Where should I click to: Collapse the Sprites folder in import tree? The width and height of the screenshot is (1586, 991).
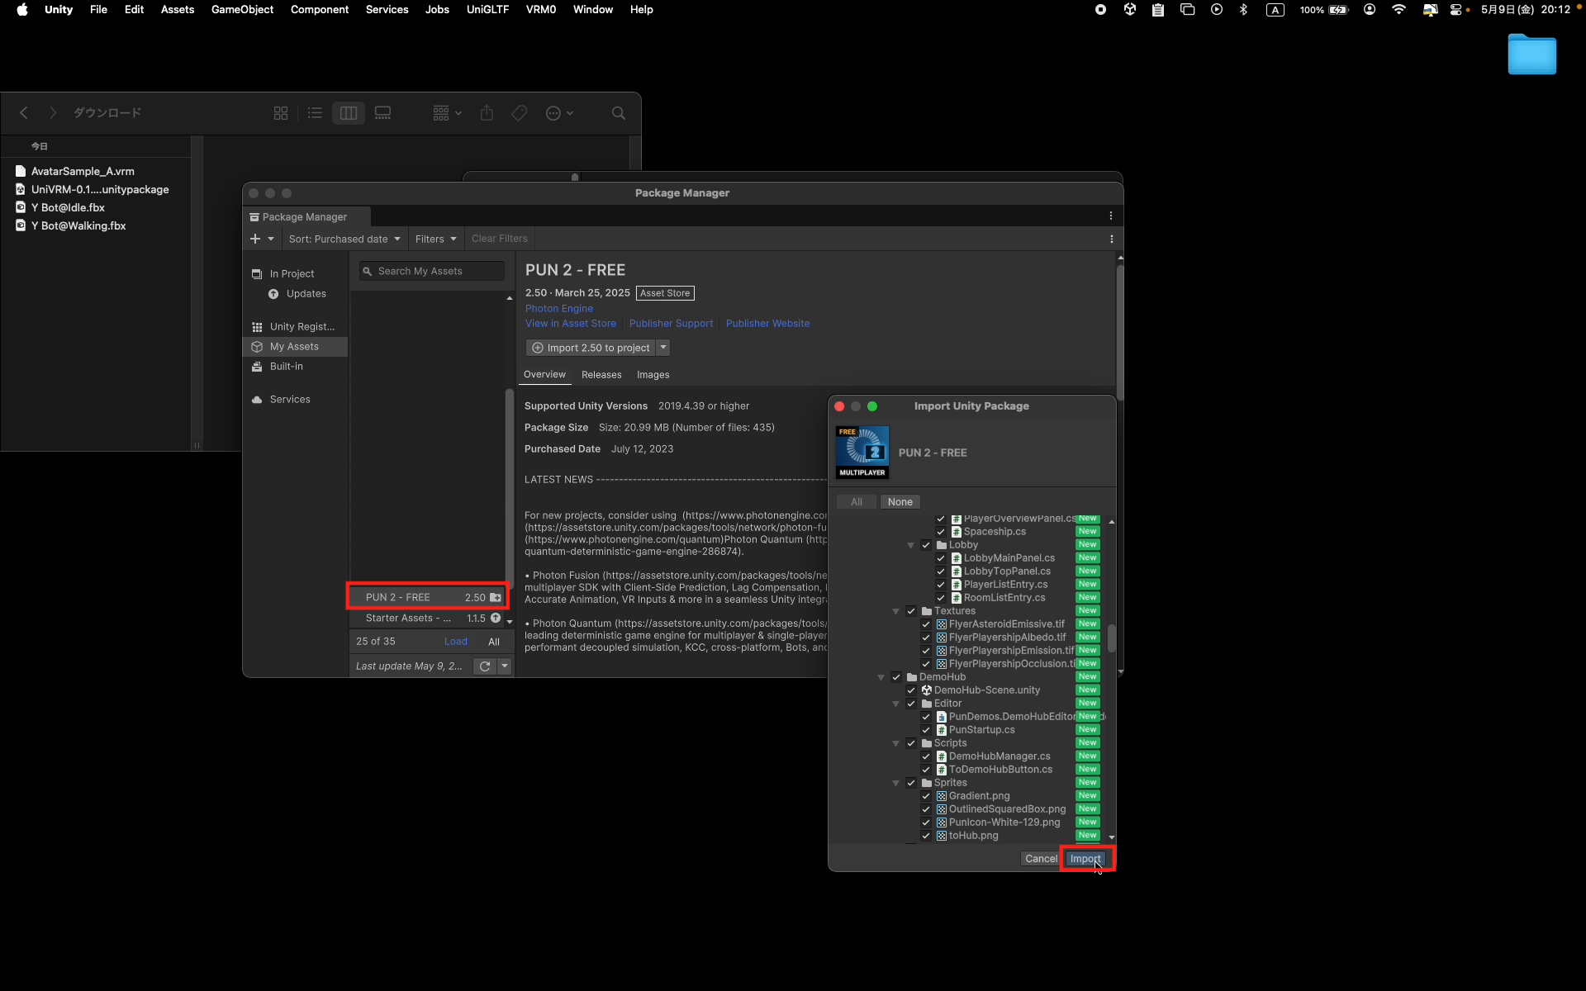[895, 783]
